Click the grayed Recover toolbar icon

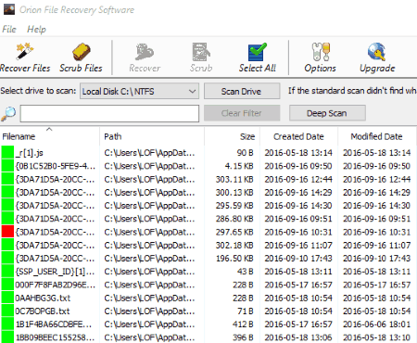click(x=145, y=58)
